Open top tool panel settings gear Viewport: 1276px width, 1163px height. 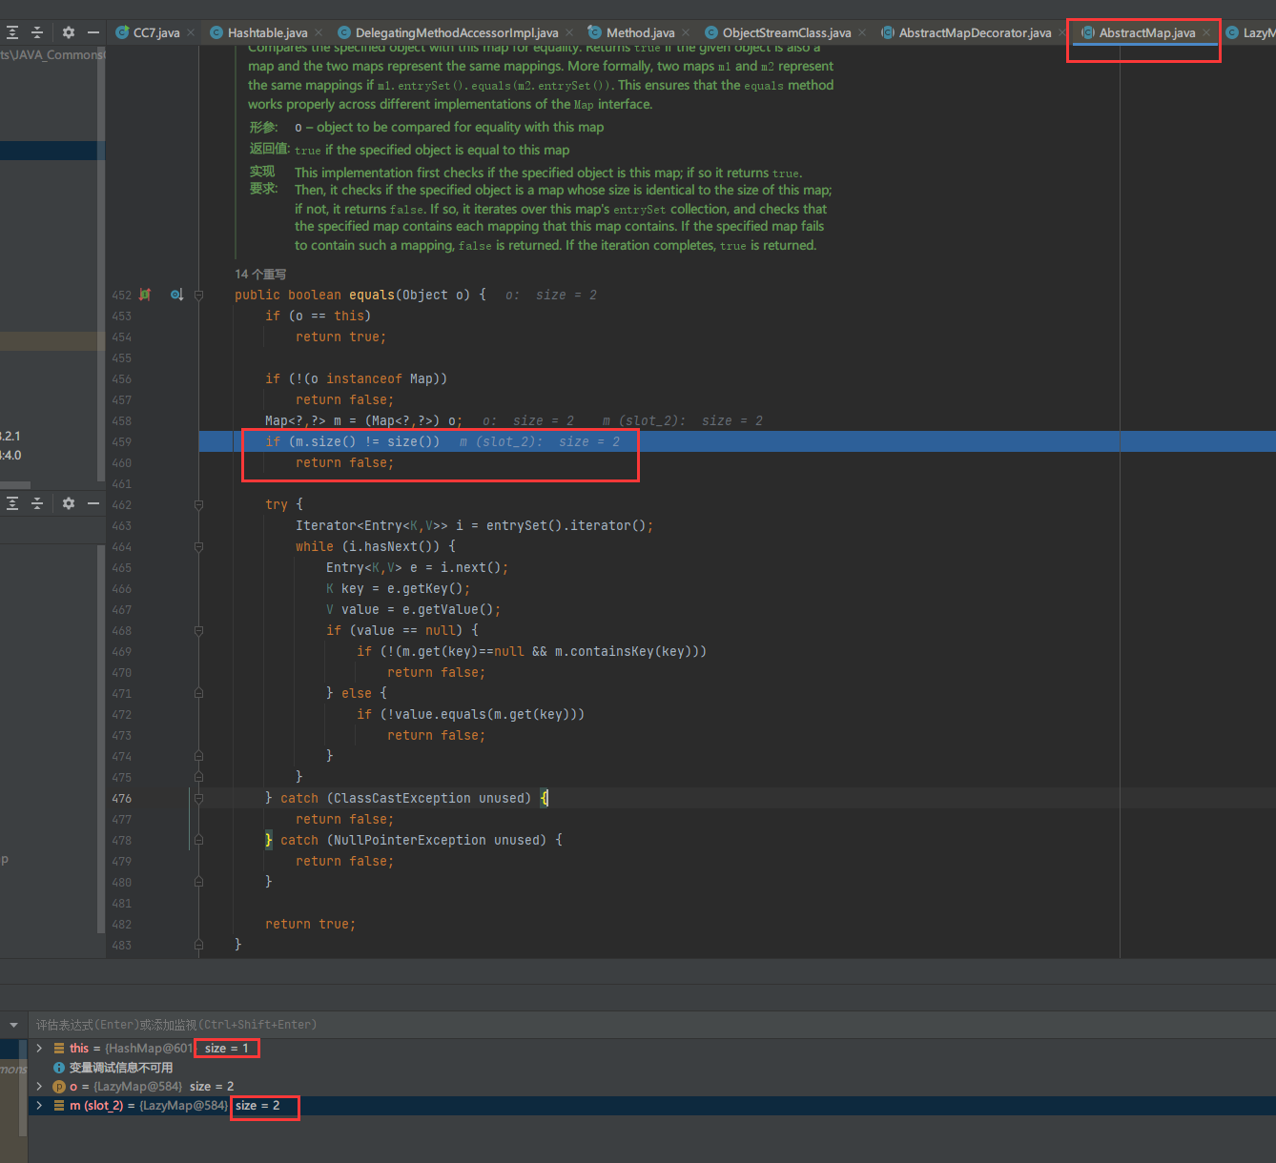pyautogui.click(x=69, y=32)
